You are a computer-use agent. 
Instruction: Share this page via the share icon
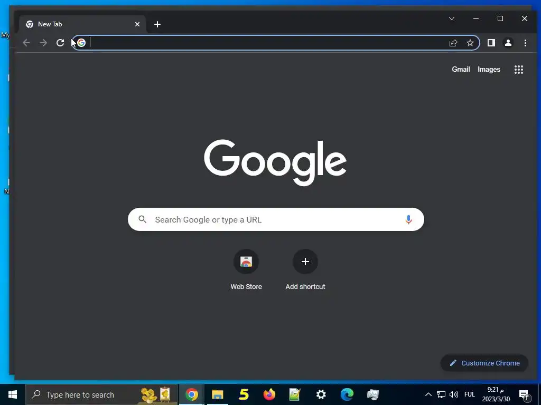453,43
